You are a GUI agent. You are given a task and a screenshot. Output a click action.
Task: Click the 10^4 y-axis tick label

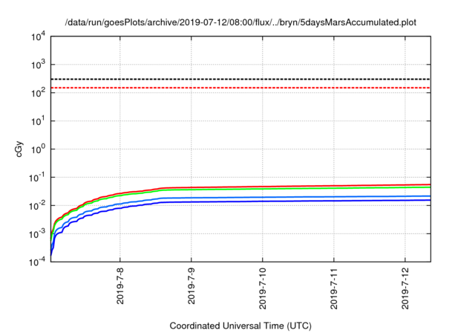(x=38, y=36)
